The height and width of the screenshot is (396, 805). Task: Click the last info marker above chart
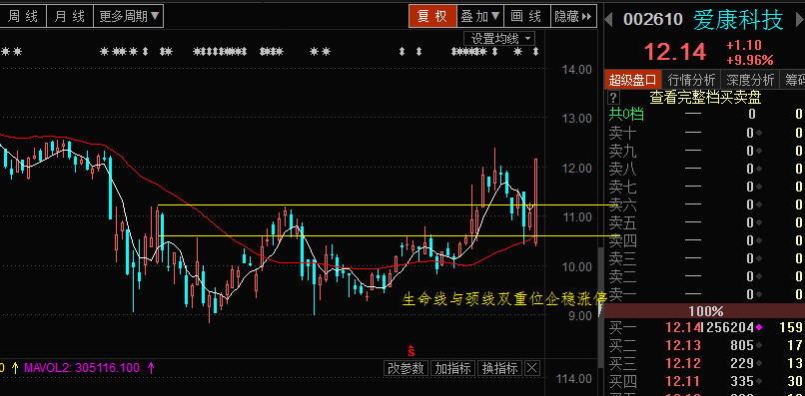pos(535,51)
